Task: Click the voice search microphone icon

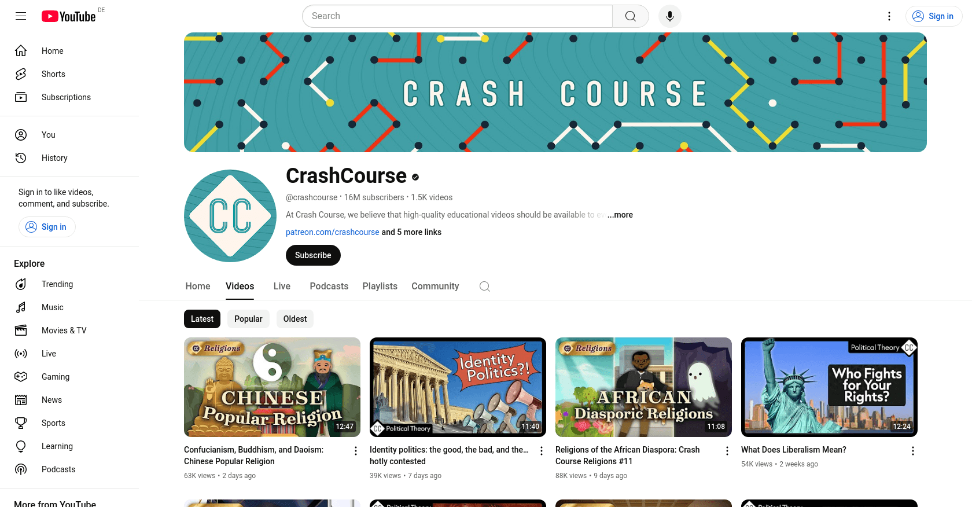Action: [669, 16]
